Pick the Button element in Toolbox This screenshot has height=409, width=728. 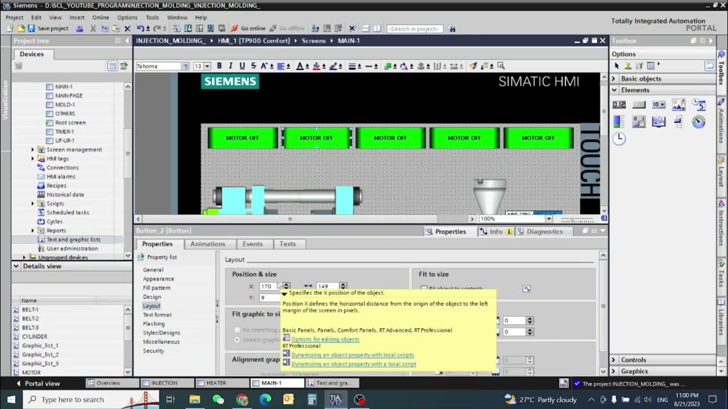click(x=639, y=105)
